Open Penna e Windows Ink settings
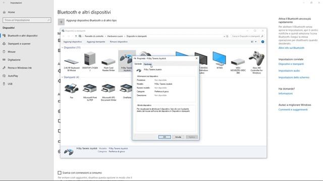 pos(20,68)
